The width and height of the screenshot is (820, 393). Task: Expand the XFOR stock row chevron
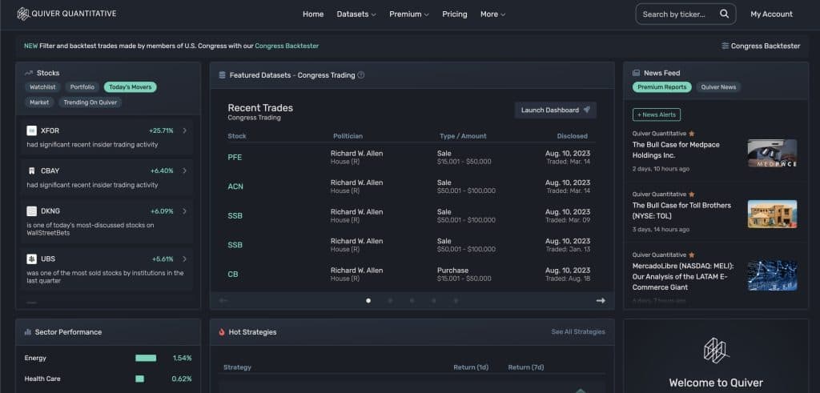tap(185, 130)
